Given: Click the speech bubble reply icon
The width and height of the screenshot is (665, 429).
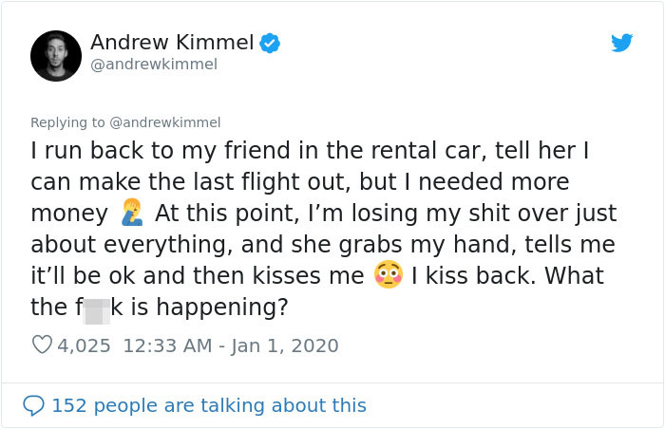Looking at the screenshot, I should click(33, 405).
